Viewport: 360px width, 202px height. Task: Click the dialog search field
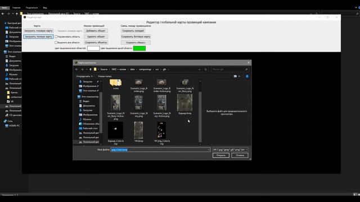click(x=230, y=70)
